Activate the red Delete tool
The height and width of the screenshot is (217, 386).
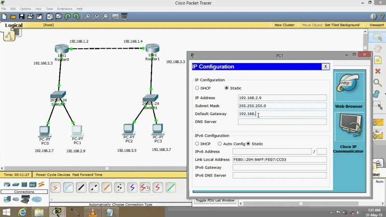pyautogui.click(x=378, y=71)
